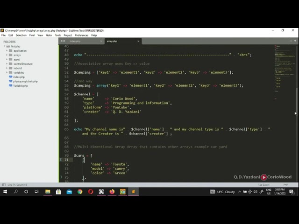
Task: Click the 'Corio Wood' string on line 58
Action: (123, 98)
